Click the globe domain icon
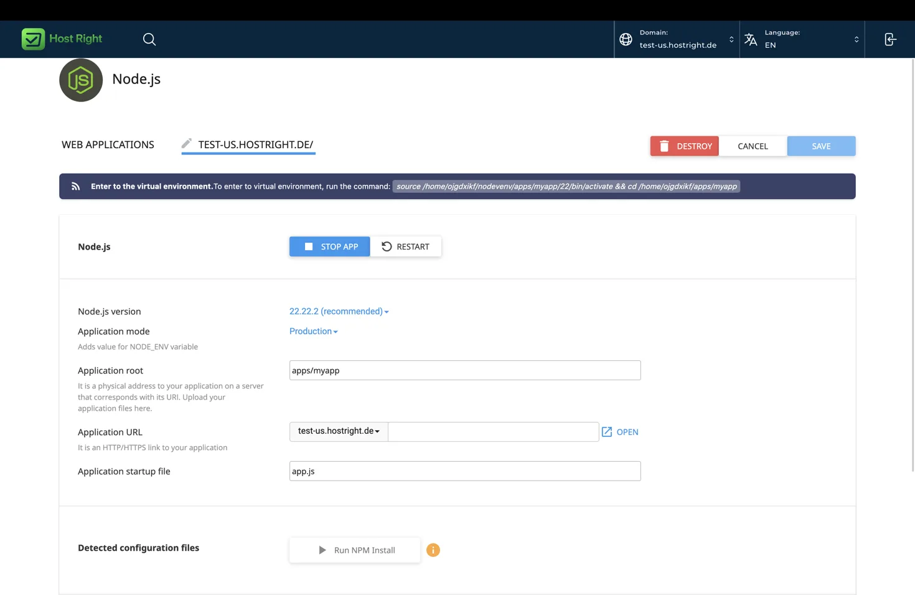 [x=626, y=39]
